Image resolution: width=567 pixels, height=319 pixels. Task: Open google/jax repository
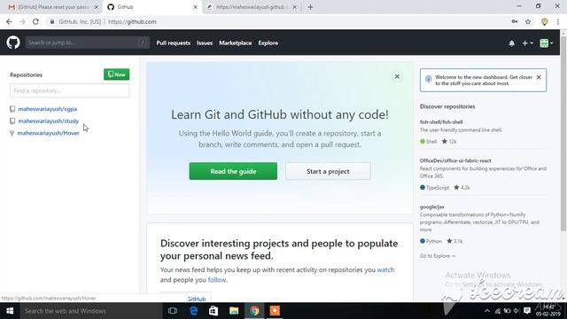432,206
